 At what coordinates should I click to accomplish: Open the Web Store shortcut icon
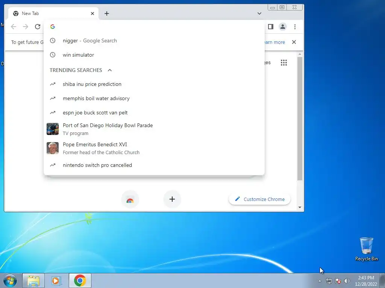click(x=130, y=199)
